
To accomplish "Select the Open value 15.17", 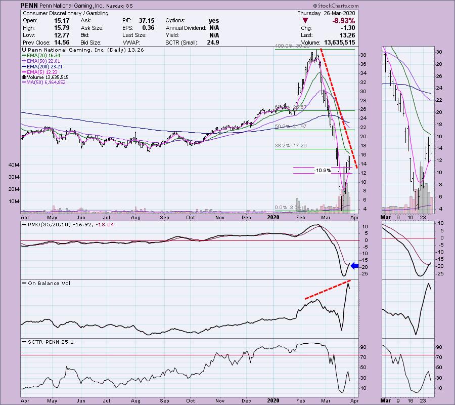I will [62, 21].
